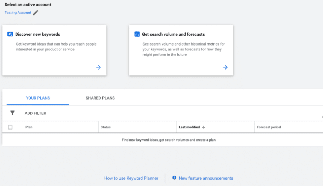Click ADD FILTER
Viewport: 323px width, 186px height.
[35, 113]
